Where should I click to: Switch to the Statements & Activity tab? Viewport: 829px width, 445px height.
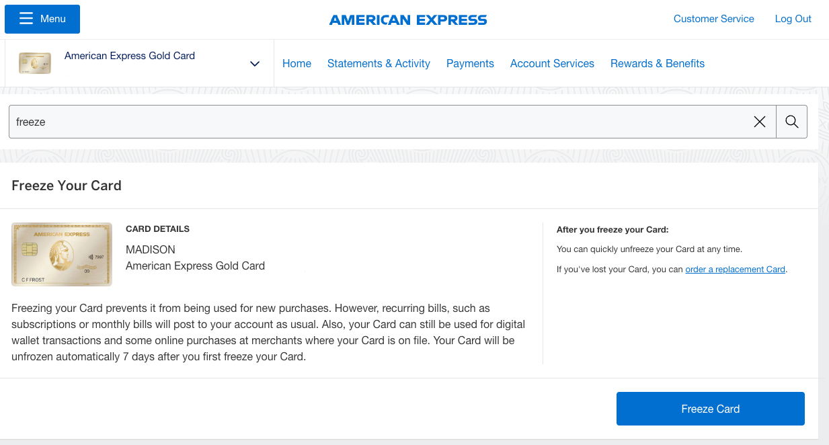click(379, 63)
